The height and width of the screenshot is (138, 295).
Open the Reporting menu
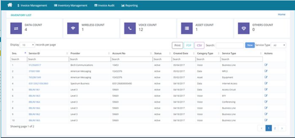(x=130, y=5)
